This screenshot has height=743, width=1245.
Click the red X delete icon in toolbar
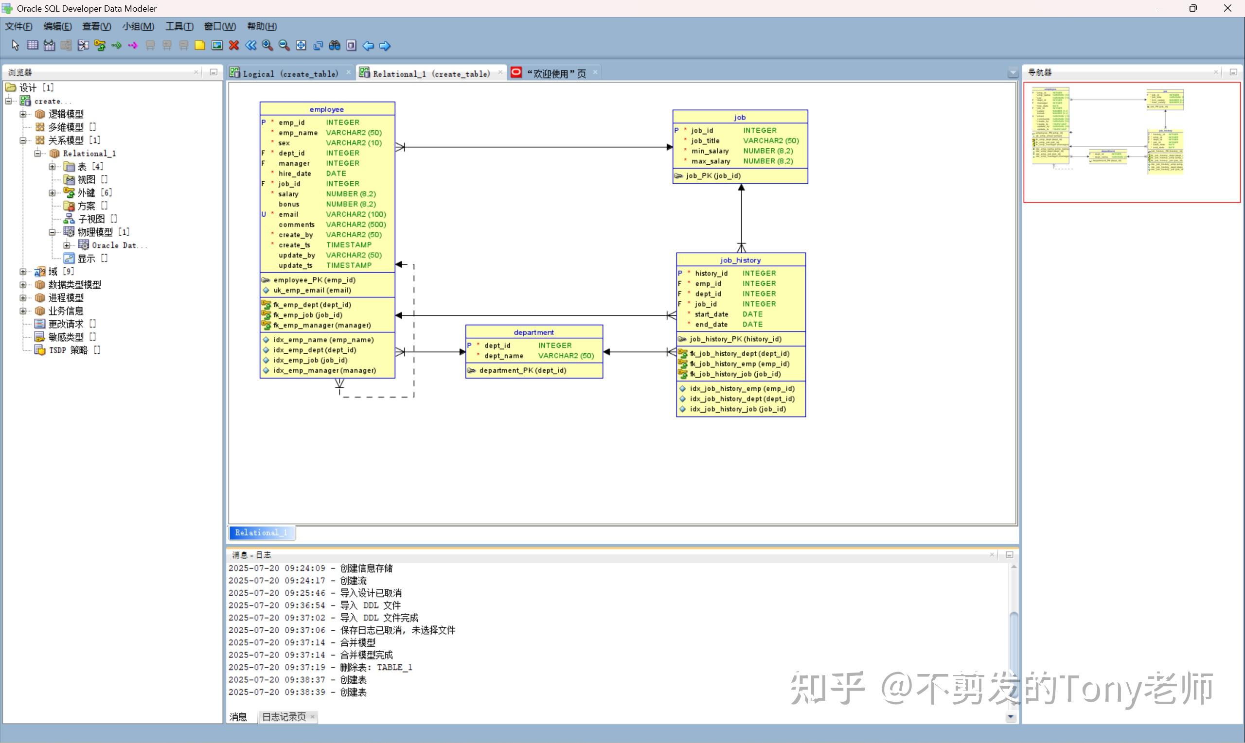click(x=233, y=45)
